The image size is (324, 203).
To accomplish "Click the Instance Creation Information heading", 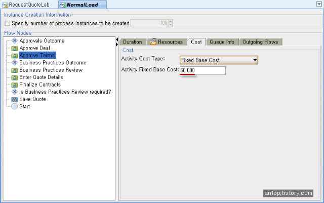I will pos(37,15).
